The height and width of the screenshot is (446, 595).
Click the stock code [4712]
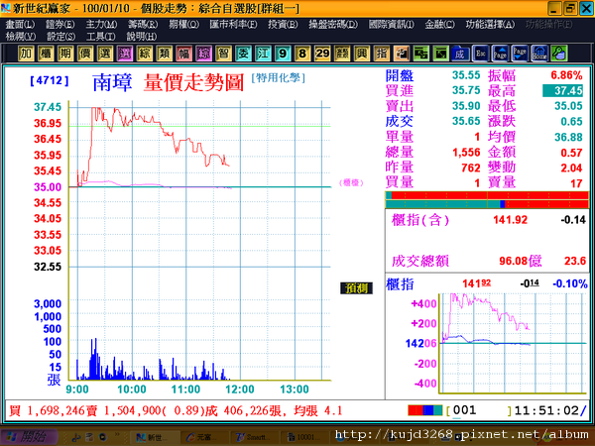(x=50, y=80)
